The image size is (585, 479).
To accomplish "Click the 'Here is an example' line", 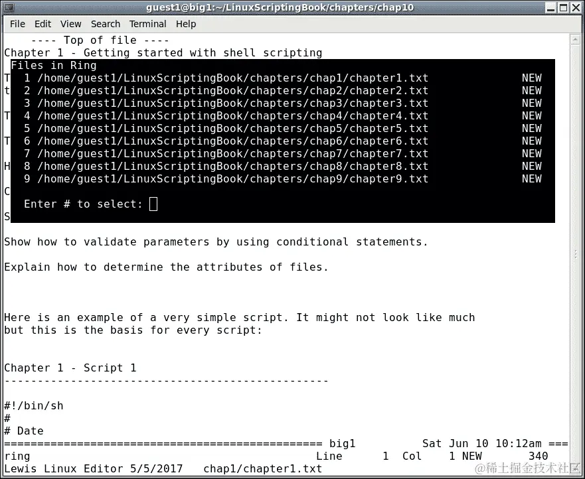I will click(x=240, y=318).
